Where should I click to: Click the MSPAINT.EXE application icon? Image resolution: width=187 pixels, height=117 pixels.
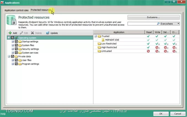[103, 40]
